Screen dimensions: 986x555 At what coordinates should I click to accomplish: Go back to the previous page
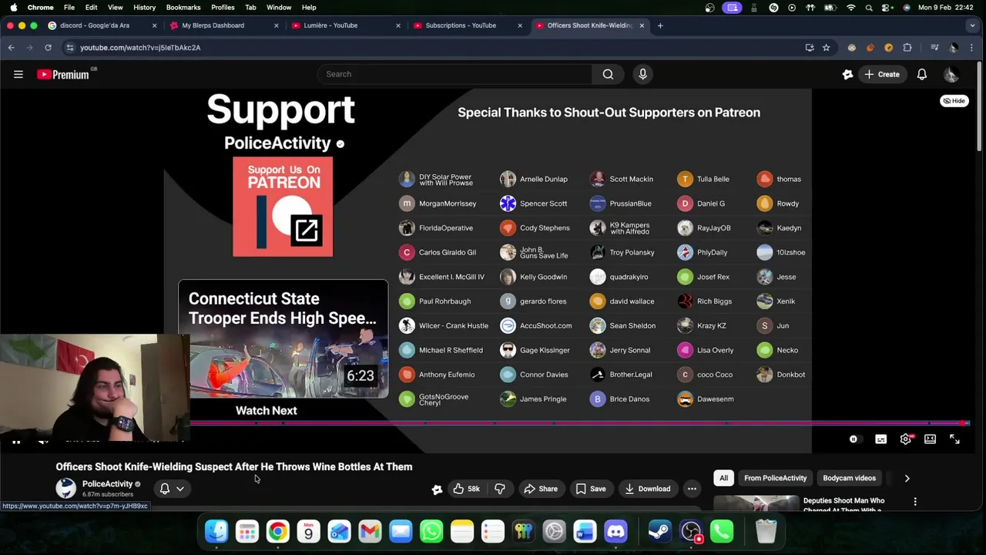point(11,48)
